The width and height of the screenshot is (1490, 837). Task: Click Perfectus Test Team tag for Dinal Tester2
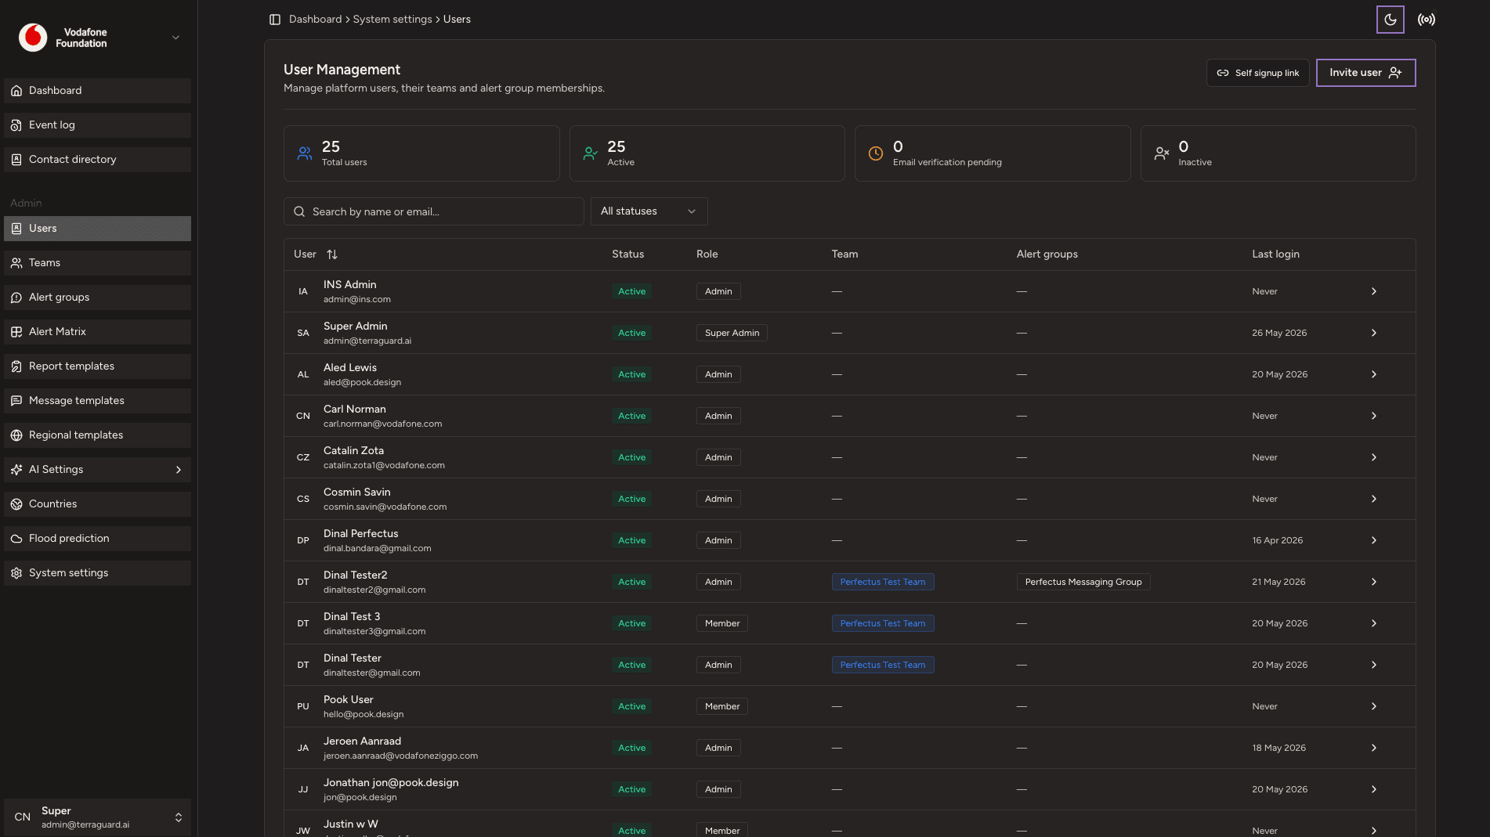[x=883, y=582]
